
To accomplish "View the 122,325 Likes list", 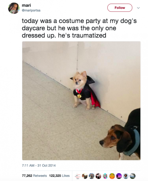I will [x=59, y=176].
